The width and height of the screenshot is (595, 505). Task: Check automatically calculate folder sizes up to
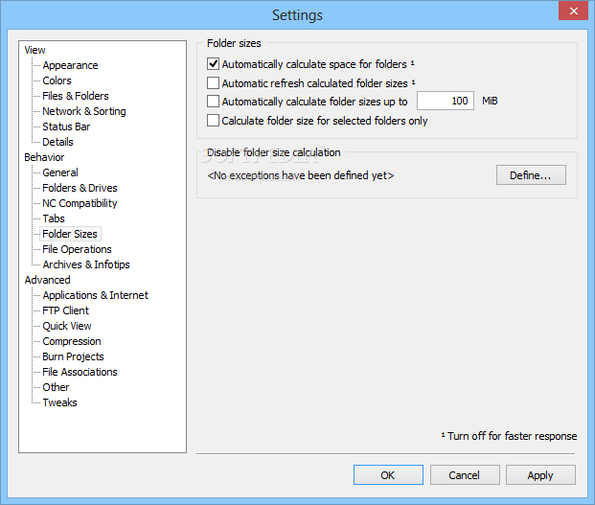pos(213,102)
